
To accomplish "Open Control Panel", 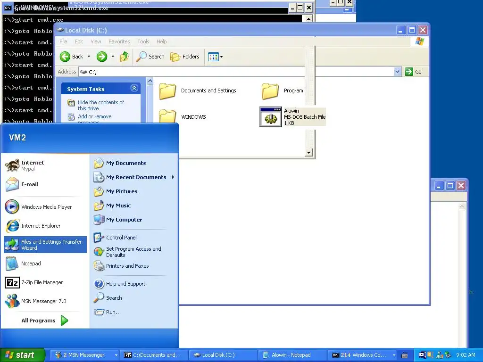I will (134, 238).
